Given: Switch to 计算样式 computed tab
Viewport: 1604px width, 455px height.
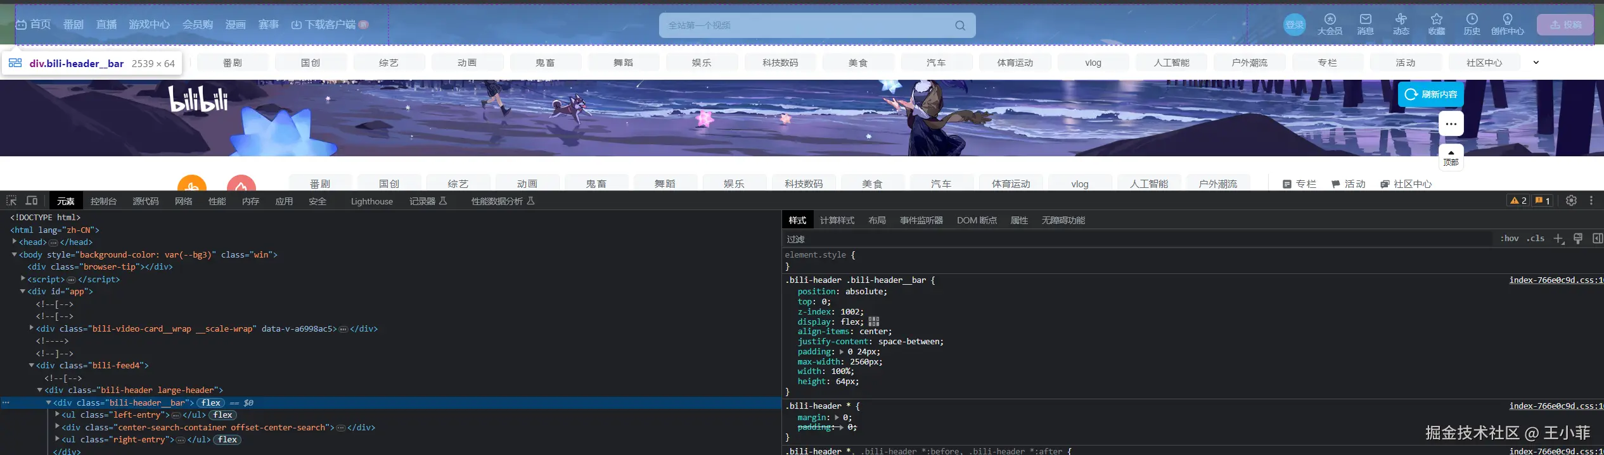Looking at the screenshot, I should [837, 220].
